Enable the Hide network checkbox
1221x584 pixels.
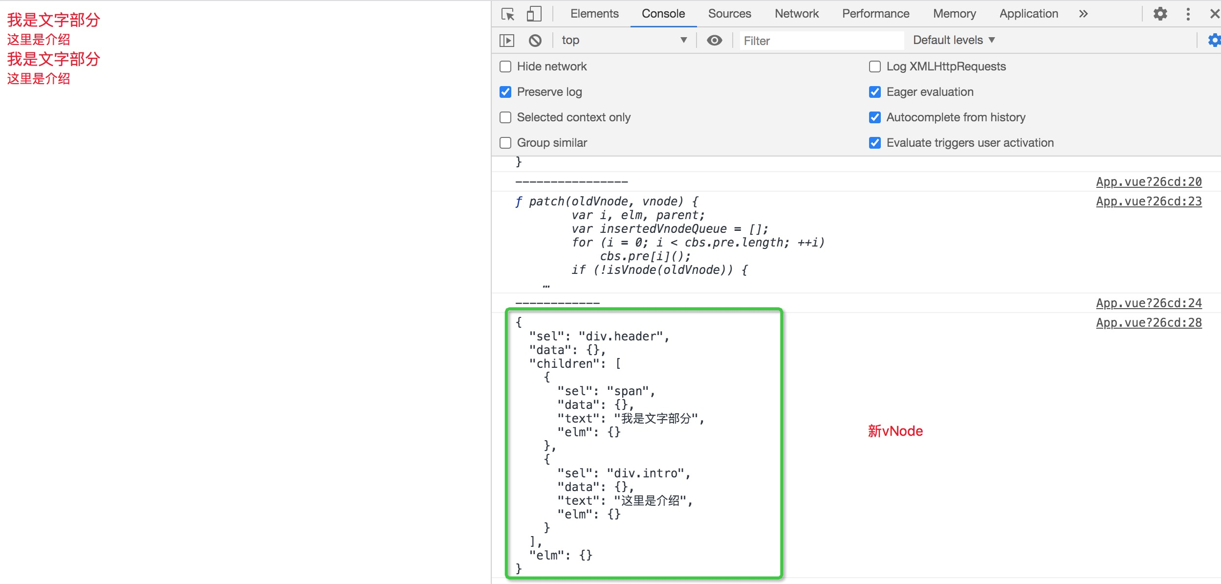pos(505,67)
